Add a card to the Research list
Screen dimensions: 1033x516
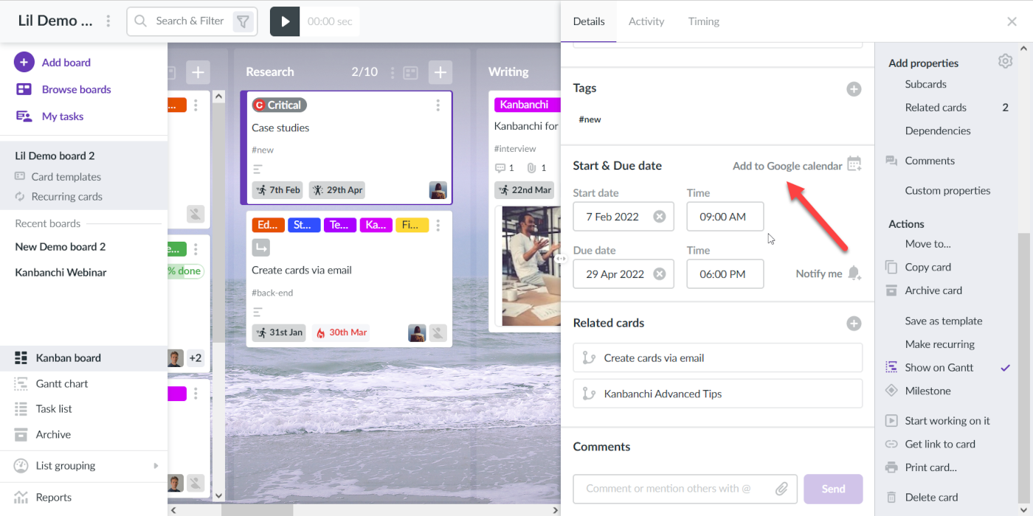click(x=441, y=72)
